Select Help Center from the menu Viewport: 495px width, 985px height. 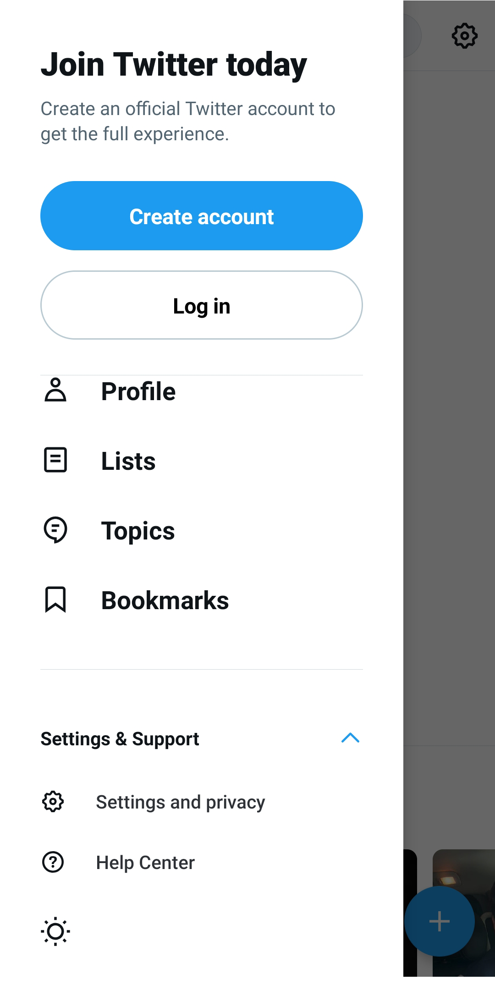click(x=145, y=862)
